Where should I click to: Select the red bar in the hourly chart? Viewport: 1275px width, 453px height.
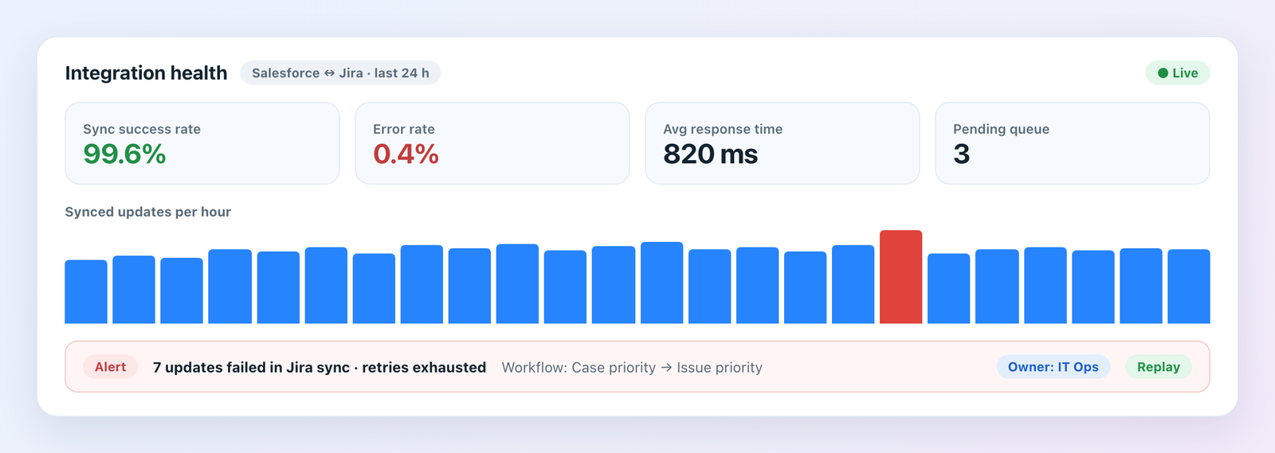(900, 277)
